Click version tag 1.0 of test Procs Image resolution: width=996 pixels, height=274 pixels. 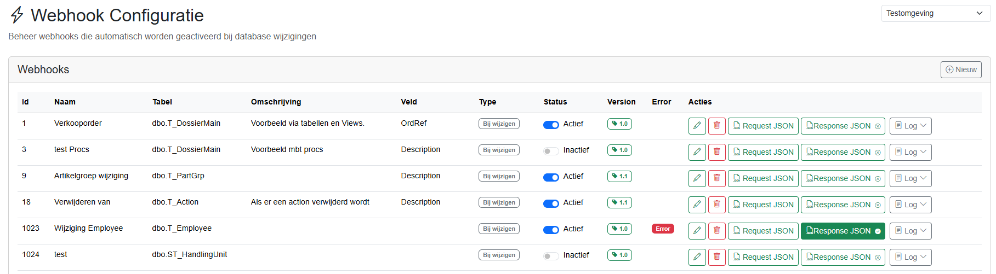point(619,150)
